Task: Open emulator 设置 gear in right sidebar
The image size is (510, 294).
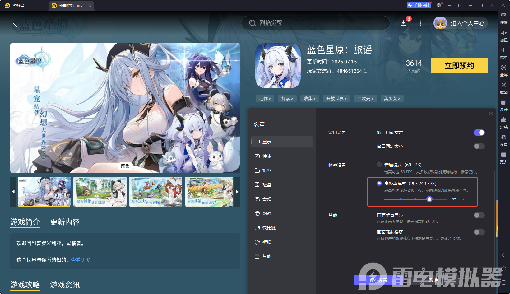Action: coord(503,140)
